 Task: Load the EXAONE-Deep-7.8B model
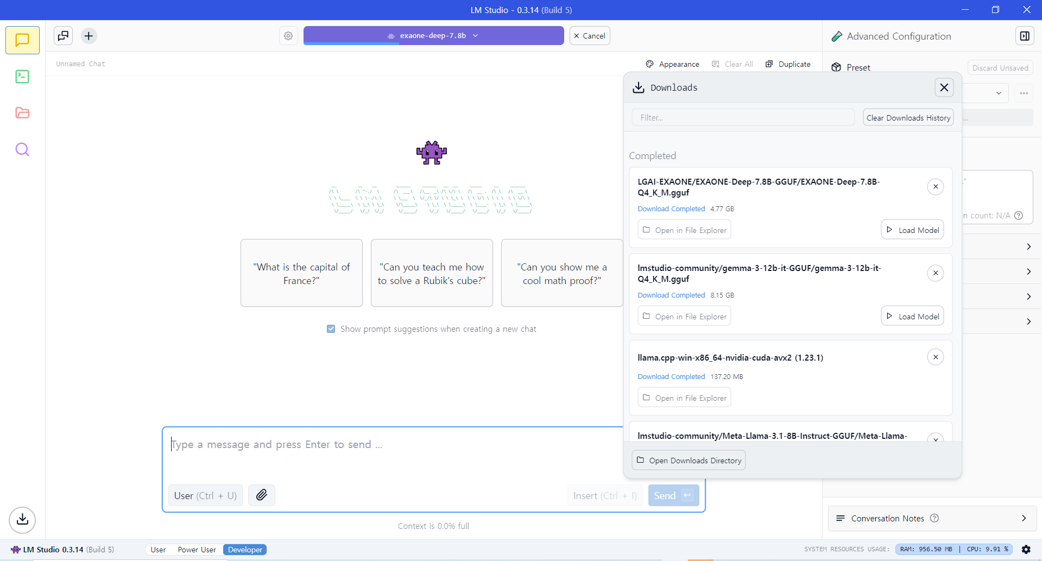click(x=912, y=230)
